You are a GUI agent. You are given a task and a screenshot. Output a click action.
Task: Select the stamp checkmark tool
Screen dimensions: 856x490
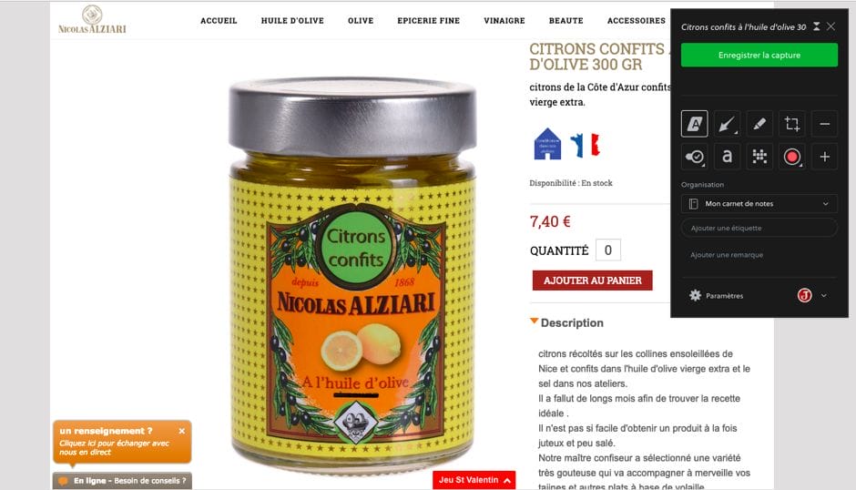pos(695,157)
